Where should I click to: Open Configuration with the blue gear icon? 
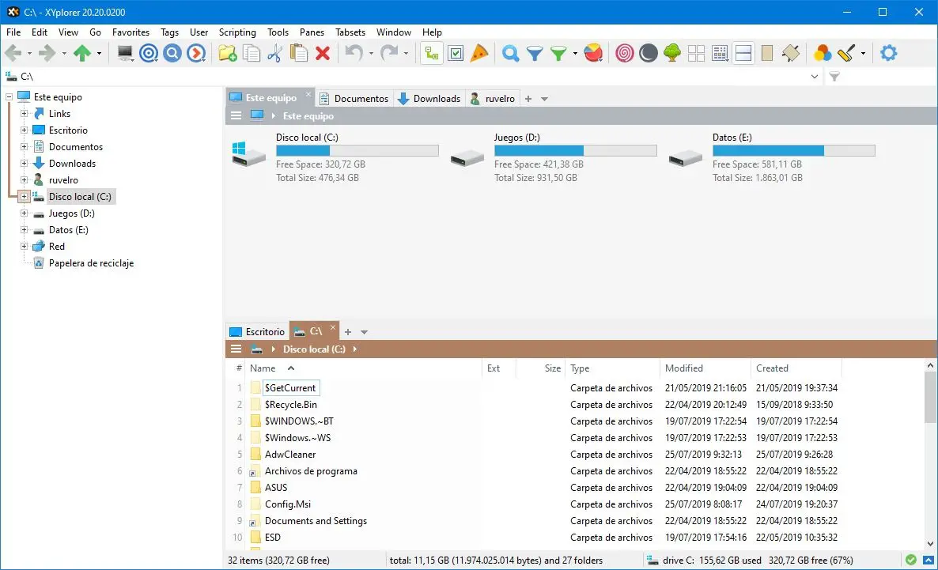[889, 53]
